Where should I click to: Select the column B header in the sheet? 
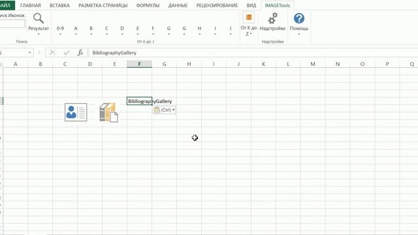(x=40, y=64)
